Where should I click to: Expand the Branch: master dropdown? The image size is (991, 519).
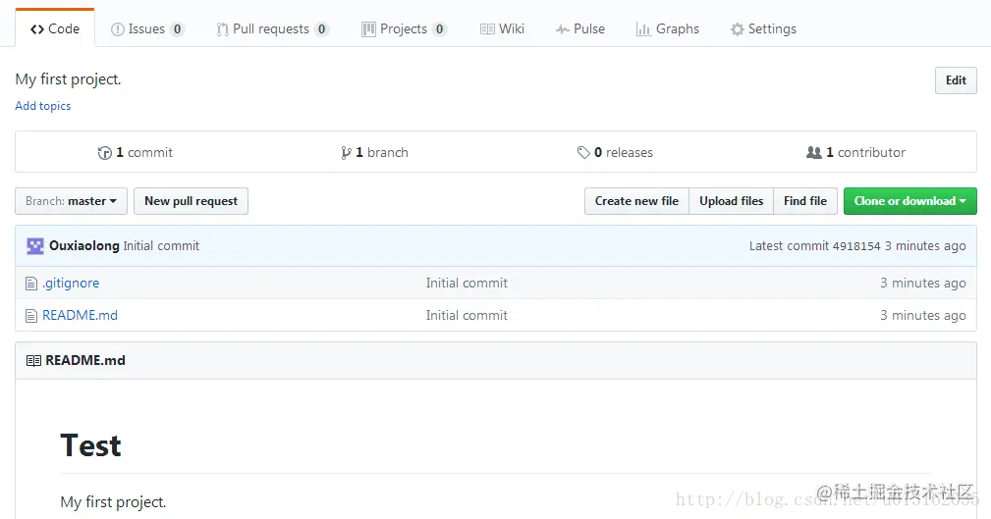click(x=72, y=201)
